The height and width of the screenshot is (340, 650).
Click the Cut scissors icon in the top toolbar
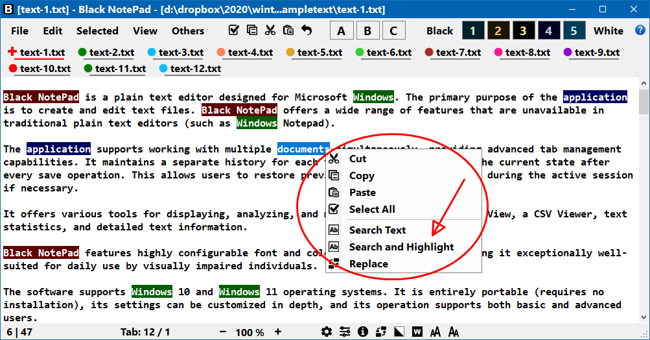pyautogui.click(x=270, y=30)
